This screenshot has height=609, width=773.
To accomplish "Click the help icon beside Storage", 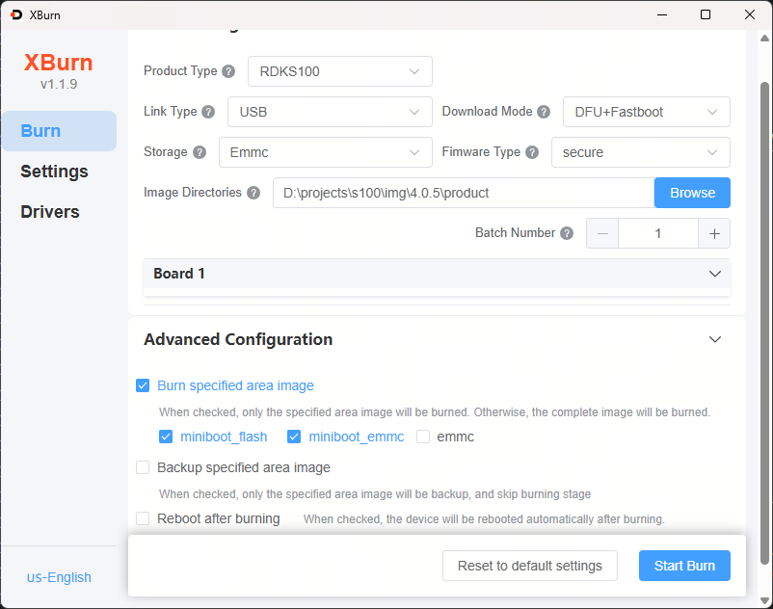I will (x=200, y=152).
